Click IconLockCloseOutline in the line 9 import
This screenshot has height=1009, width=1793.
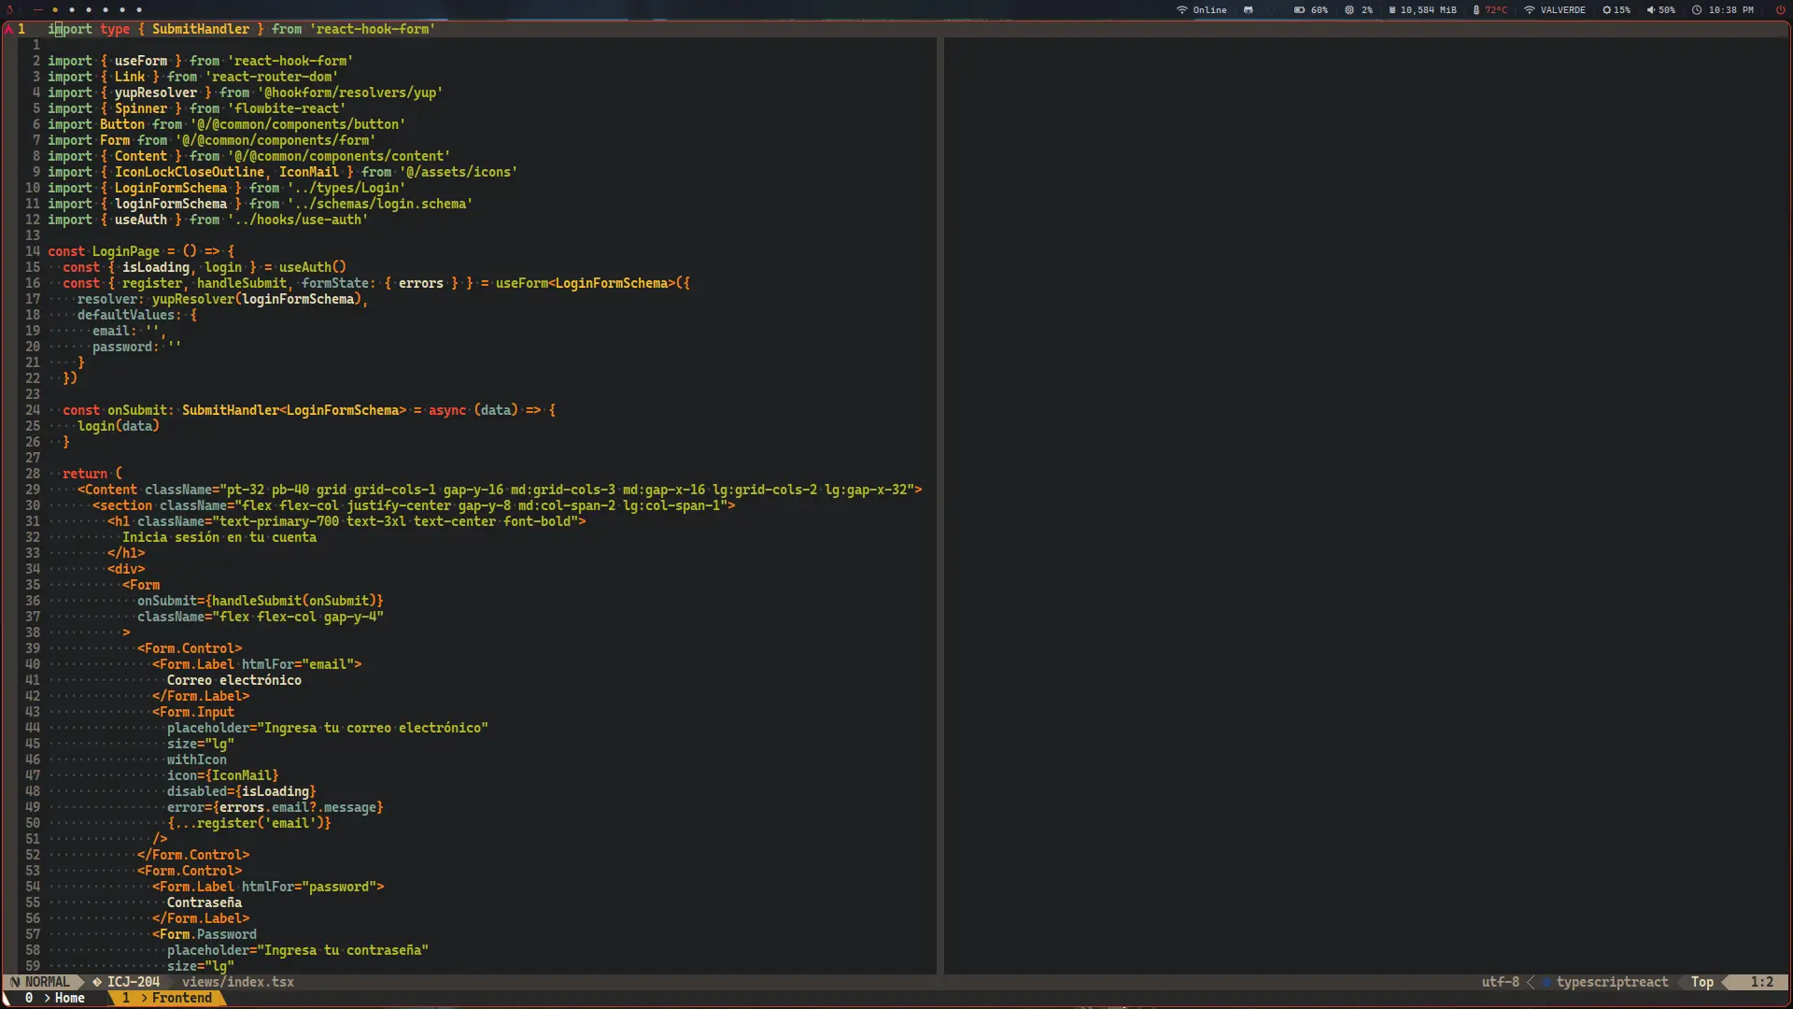[190, 172]
